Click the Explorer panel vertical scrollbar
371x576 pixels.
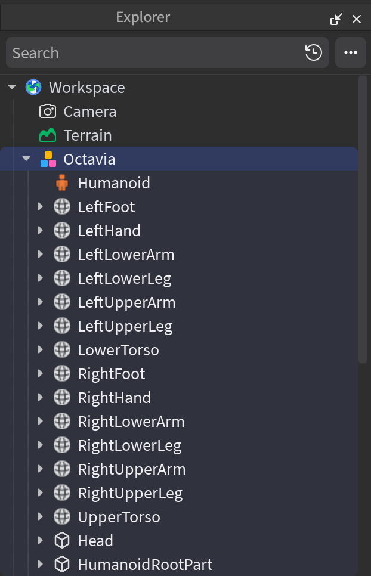(363, 221)
